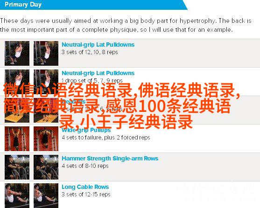Open the Hammer Strength Single-arm Rows link
This screenshot has width=260, height=208.
(x=110, y=159)
